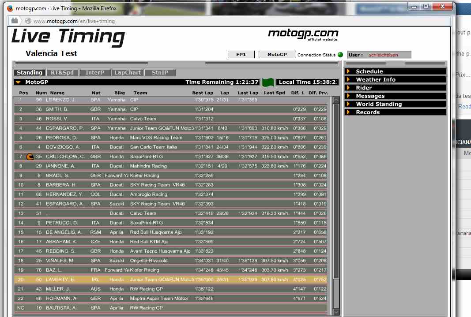
Task: Click the orange helmet icon beside Crutchlow
Action: pos(30,157)
